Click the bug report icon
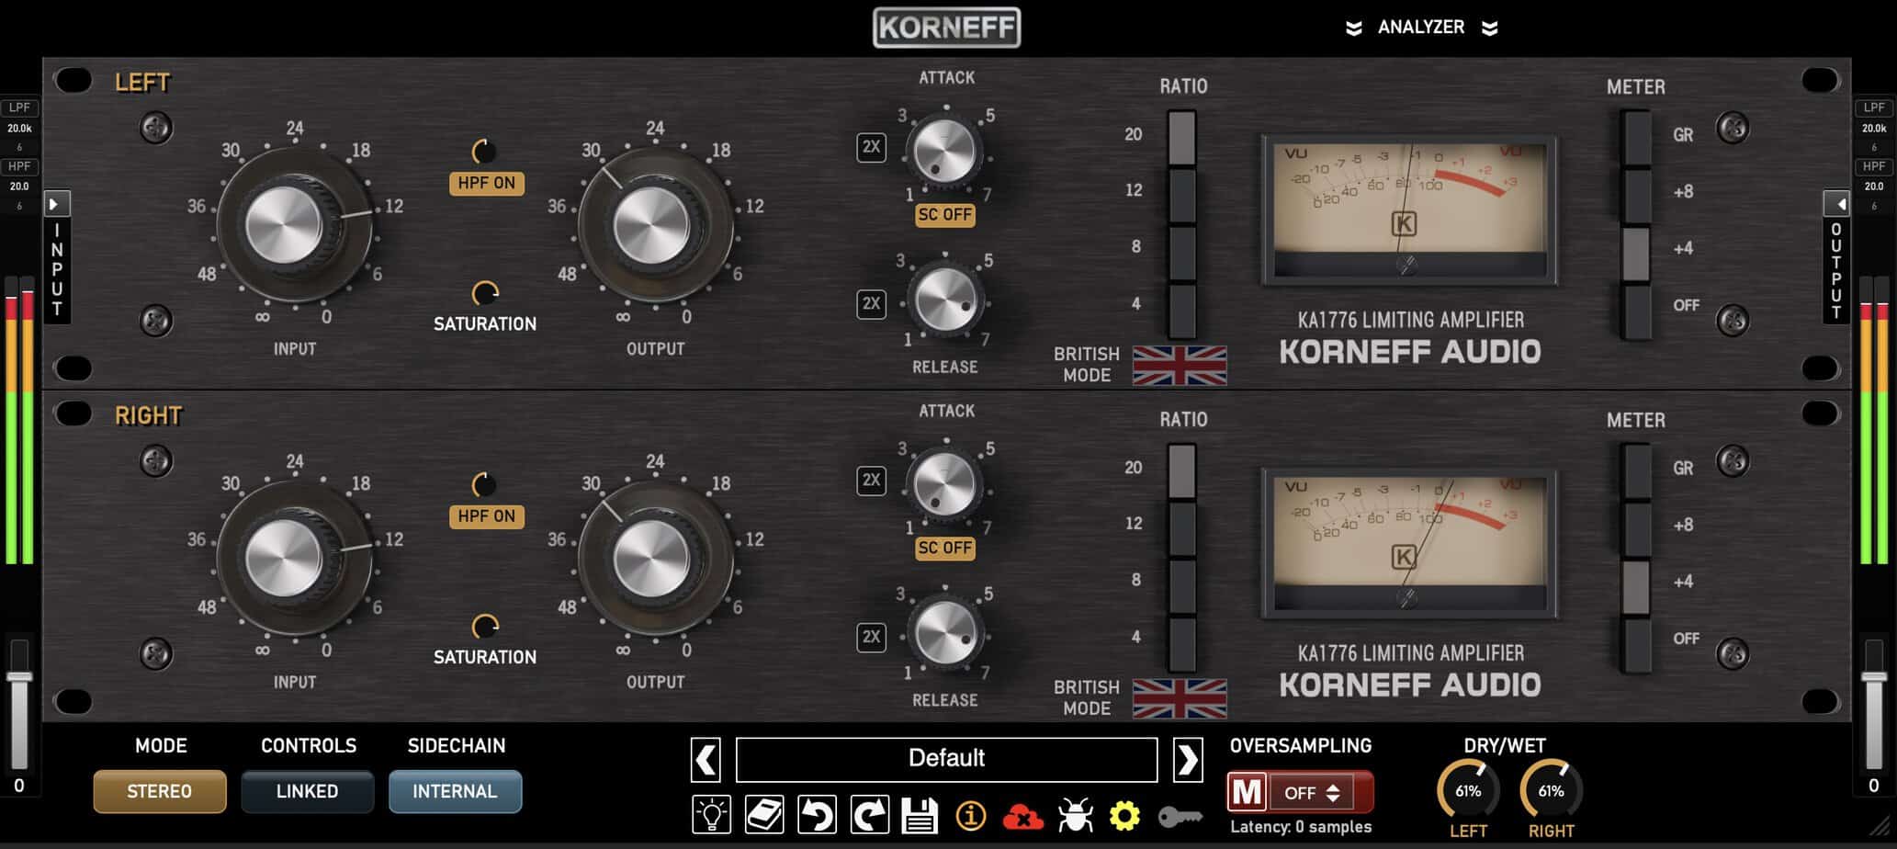The height and width of the screenshot is (849, 1897). (x=1075, y=815)
